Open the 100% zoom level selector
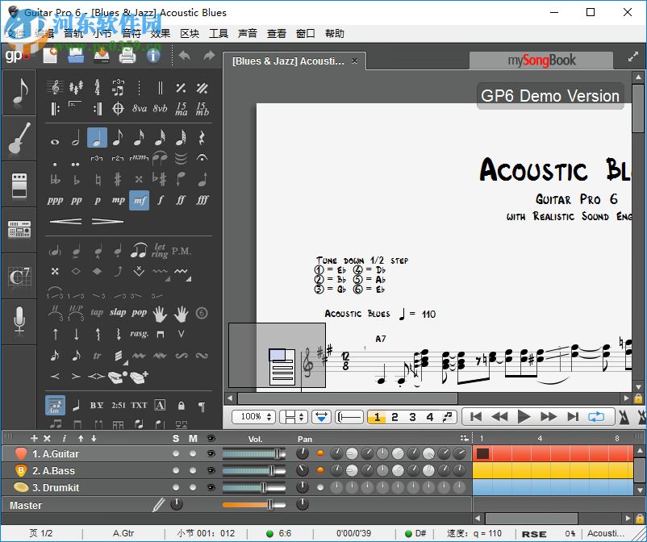Screen dimensions: 647x542 (253, 417)
